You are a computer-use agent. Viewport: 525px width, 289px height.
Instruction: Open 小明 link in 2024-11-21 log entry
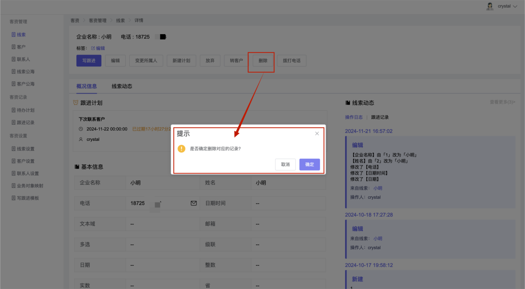pyautogui.click(x=378, y=188)
